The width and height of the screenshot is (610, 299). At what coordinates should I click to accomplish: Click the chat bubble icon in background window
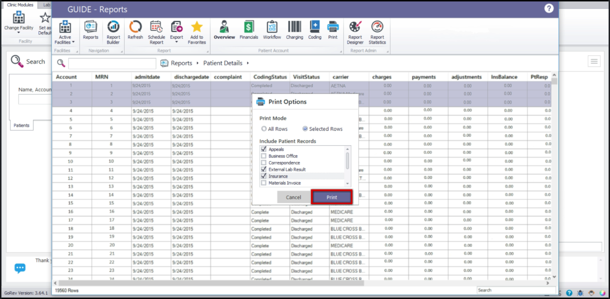coord(20,268)
